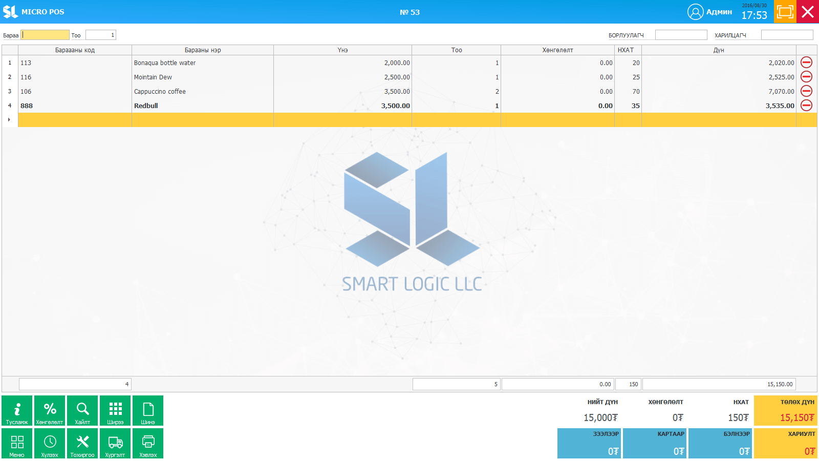The image size is (819, 461).
Task: Remove the Bonaqua bottle water row
Action: point(806,62)
